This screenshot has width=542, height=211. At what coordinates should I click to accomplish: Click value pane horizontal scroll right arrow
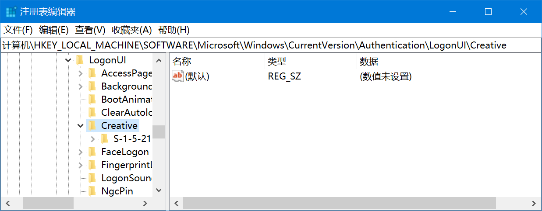(534, 203)
